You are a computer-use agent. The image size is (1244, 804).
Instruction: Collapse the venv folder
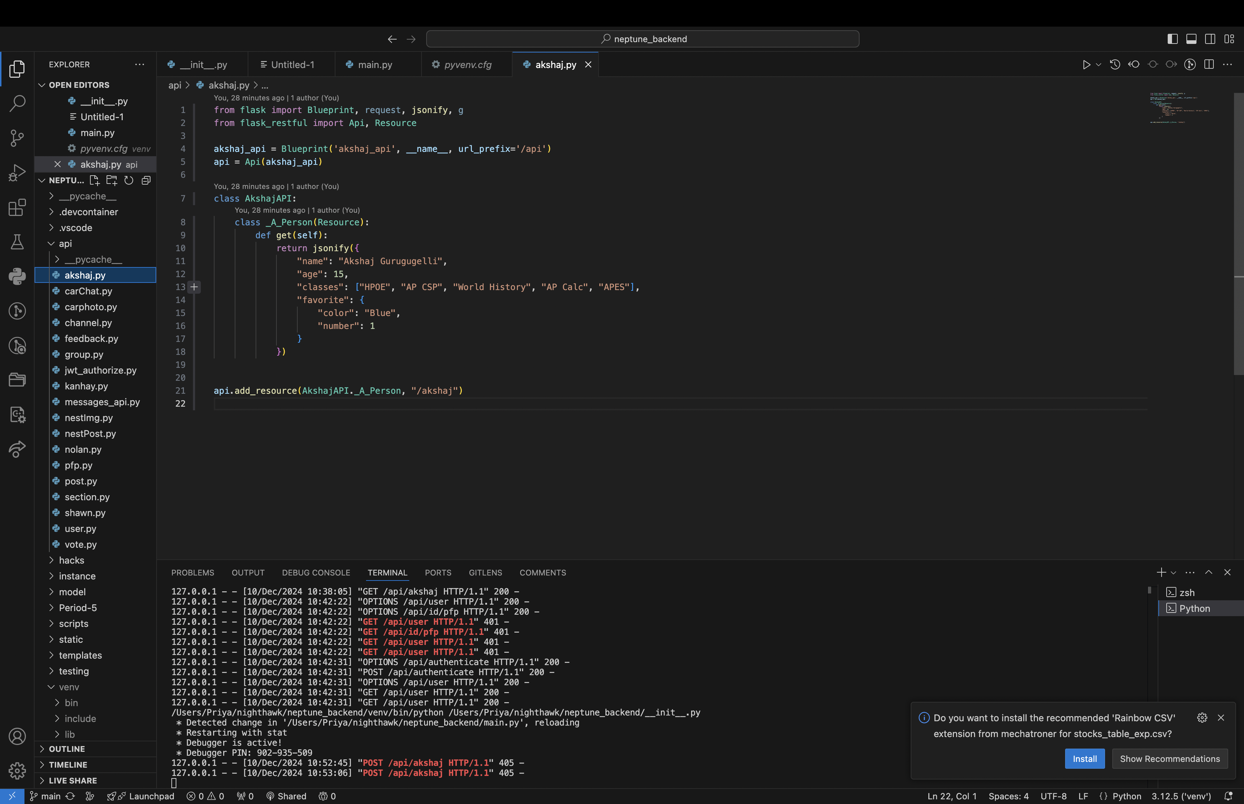[x=95, y=687]
